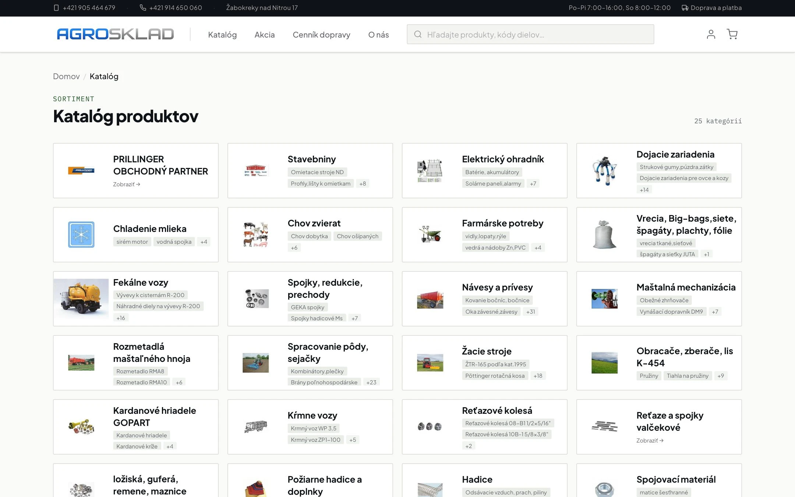Open the Návesy a prívesy trailer image
The height and width of the screenshot is (497, 795).
pos(430,299)
